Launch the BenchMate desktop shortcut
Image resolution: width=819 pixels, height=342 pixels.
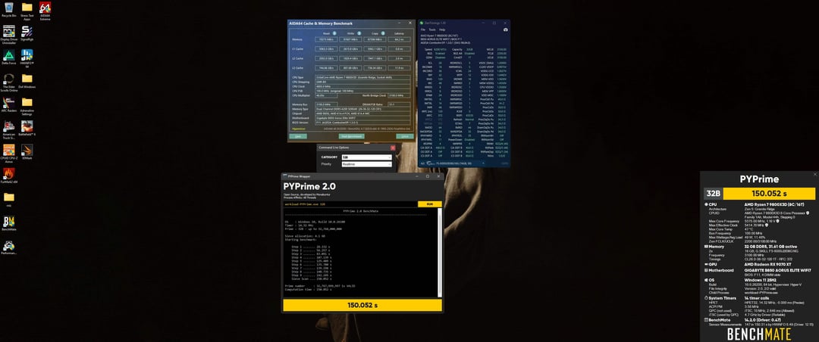(x=9, y=224)
